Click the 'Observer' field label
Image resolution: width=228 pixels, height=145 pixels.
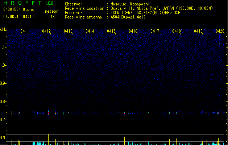(x=74, y=4)
